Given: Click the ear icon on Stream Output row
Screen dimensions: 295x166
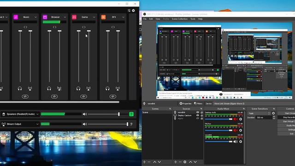Looking at the screenshot, I should [131, 124].
